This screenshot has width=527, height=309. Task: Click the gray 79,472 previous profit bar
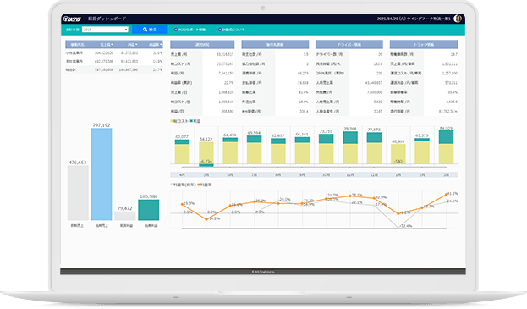124,216
